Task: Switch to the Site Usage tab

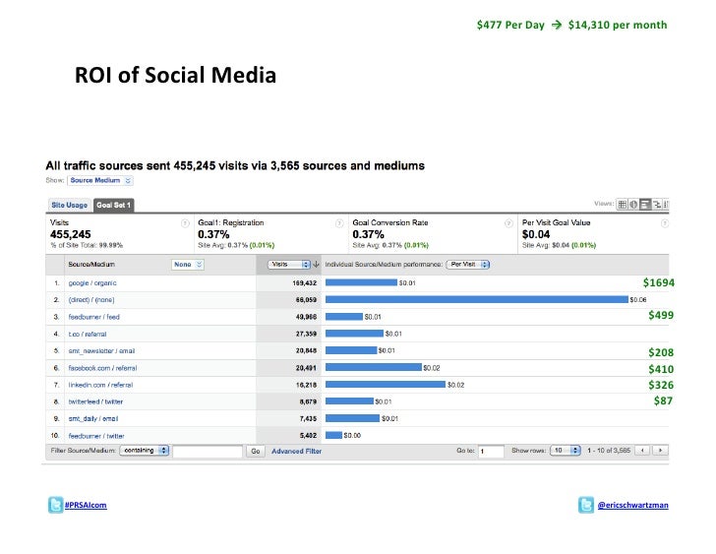Action: pyautogui.click(x=69, y=205)
